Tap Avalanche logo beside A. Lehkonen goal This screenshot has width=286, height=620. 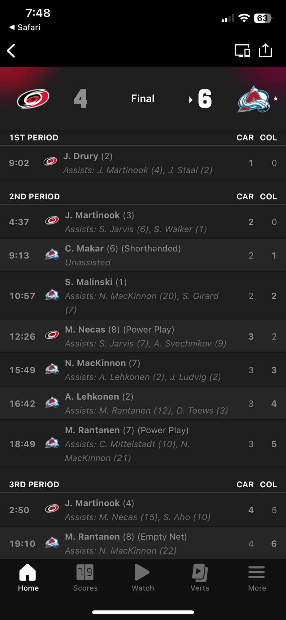click(52, 403)
